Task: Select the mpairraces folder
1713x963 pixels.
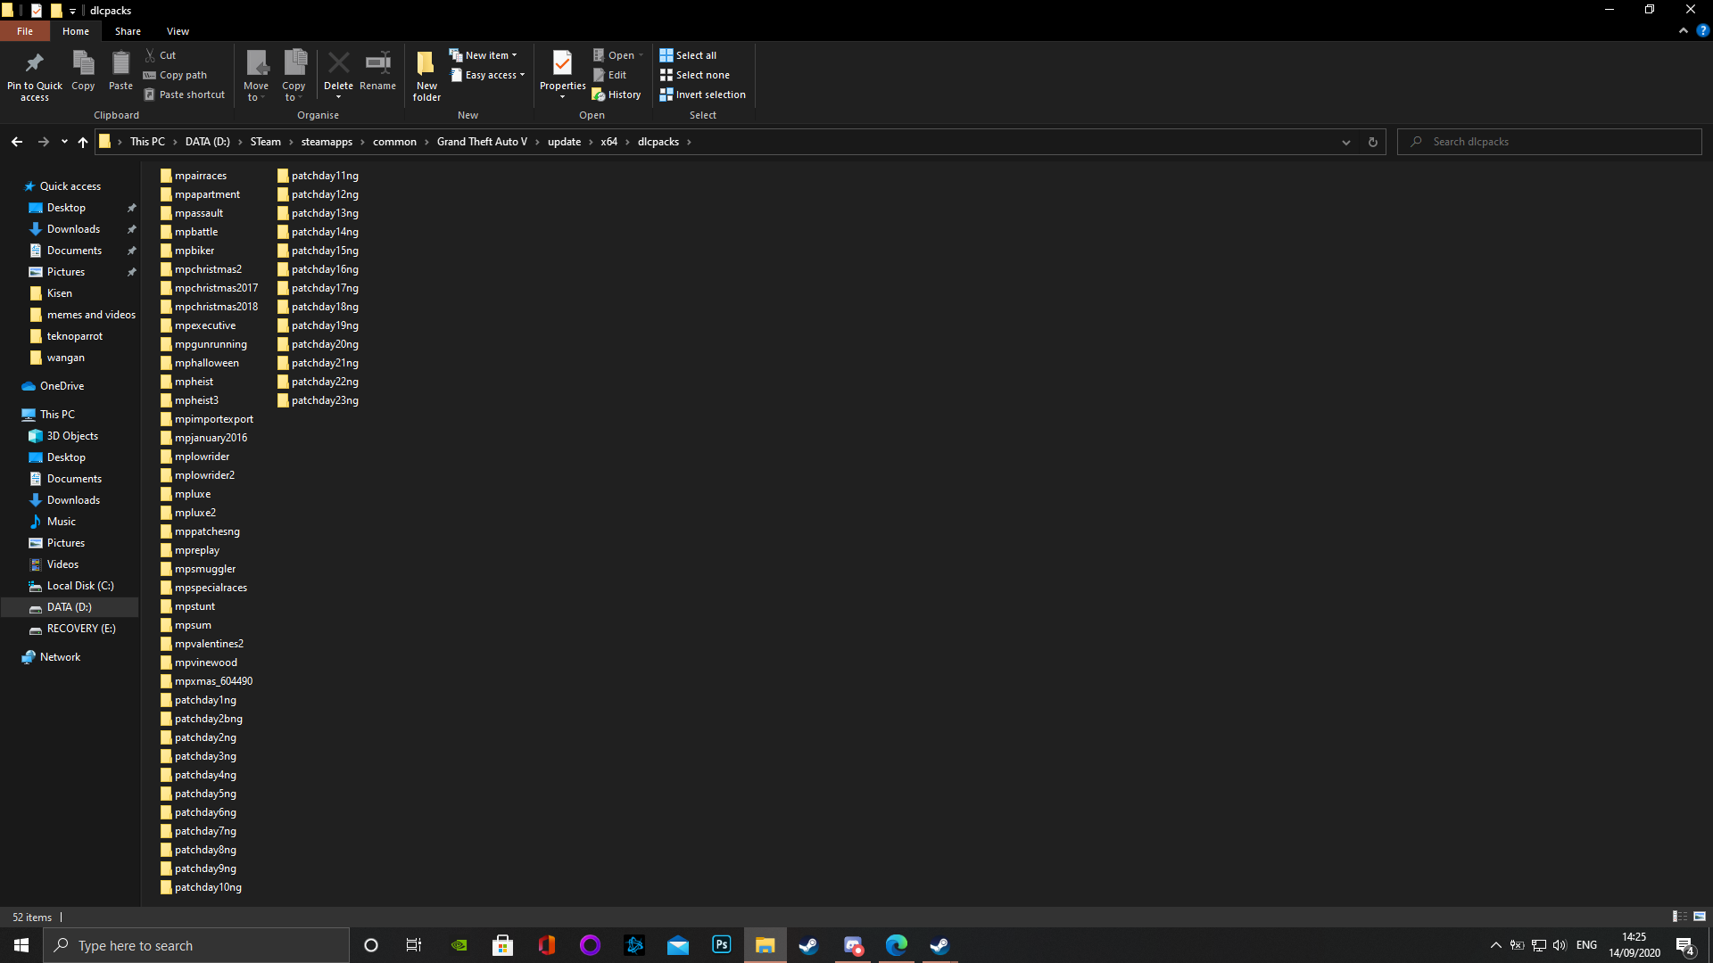Action: (194, 176)
